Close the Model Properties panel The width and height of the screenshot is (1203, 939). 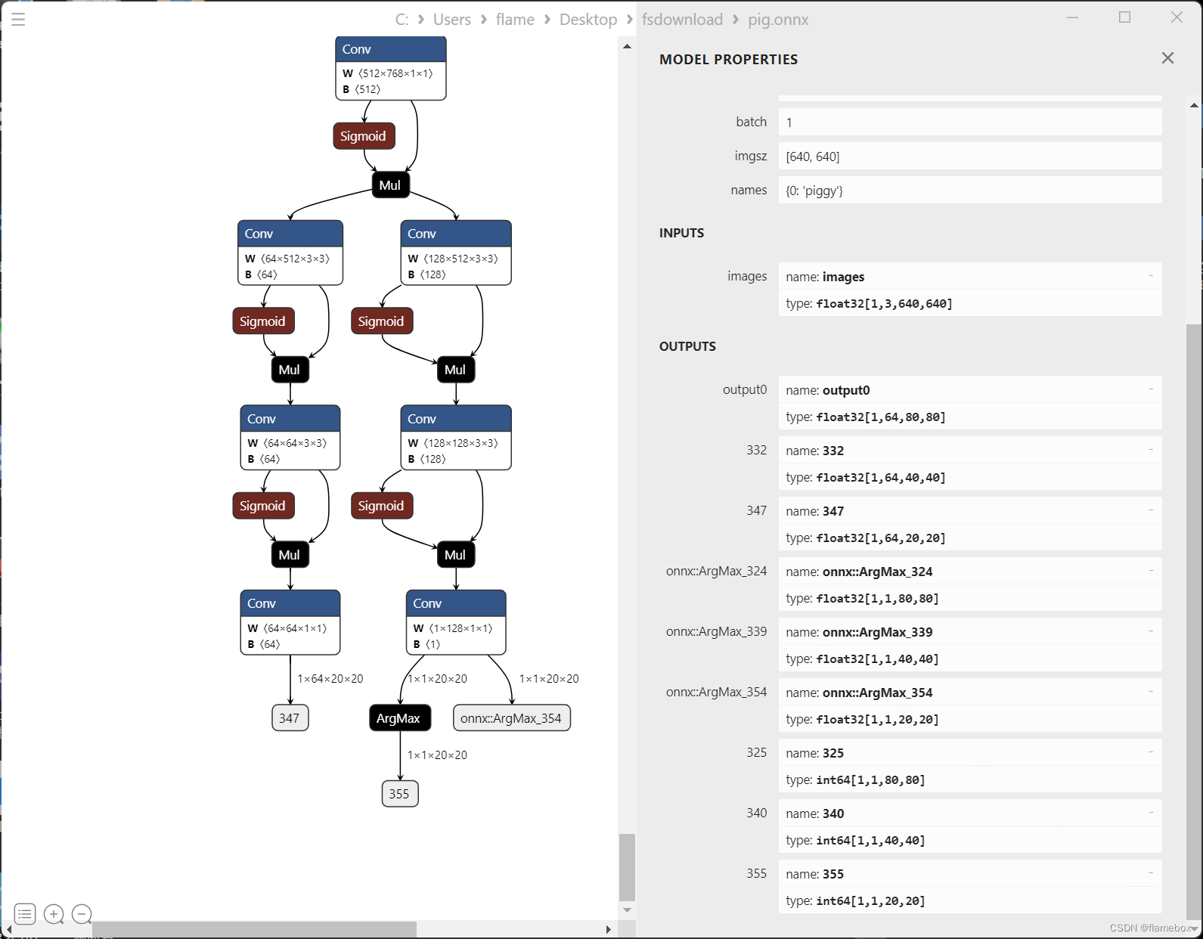point(1167,58)
